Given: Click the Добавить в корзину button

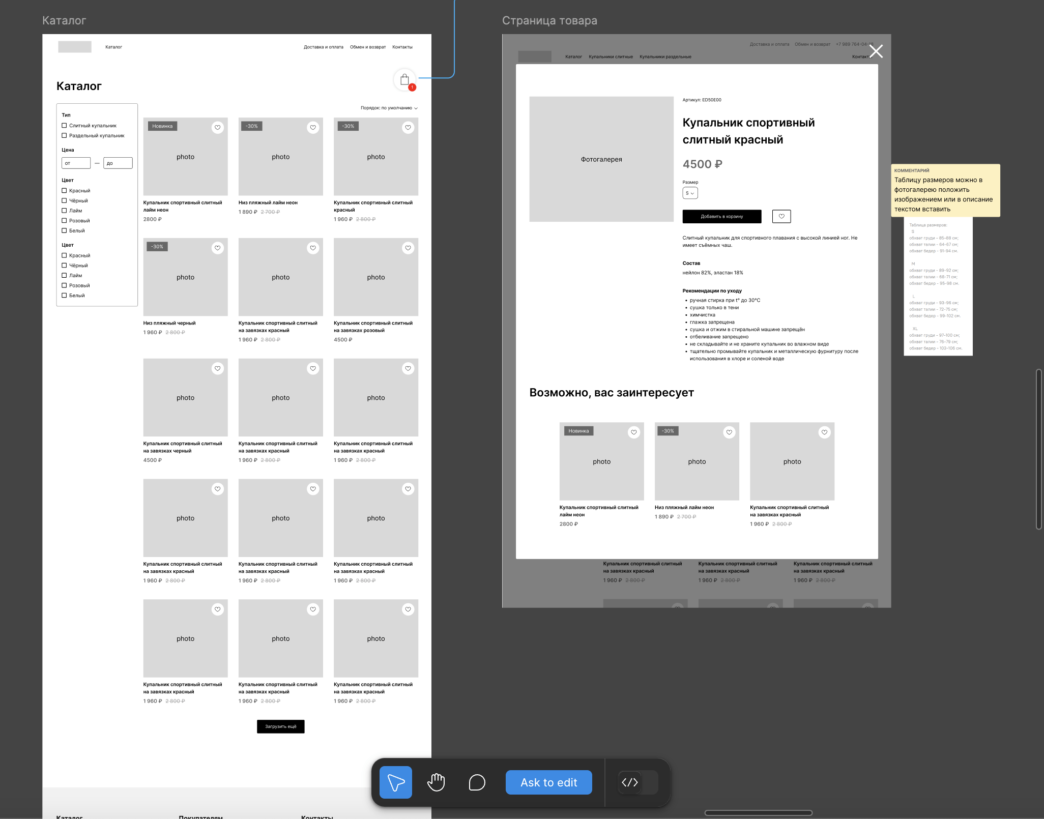Looking at the screenshot, I should point(721,216).
